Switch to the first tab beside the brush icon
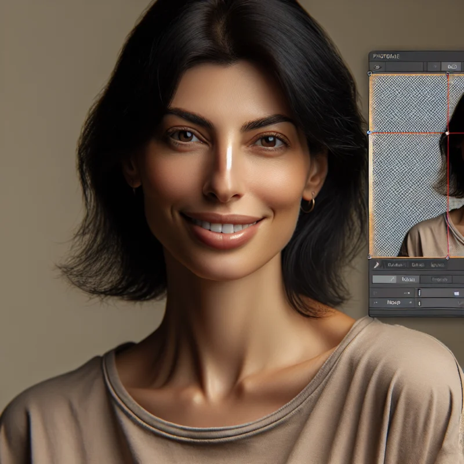This screenshot has width=464, height=464. pyautogui.click(x=397, y=264)
